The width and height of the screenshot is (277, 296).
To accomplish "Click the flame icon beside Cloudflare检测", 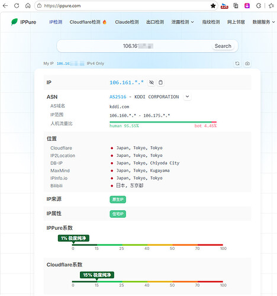I will coord(105,22).
